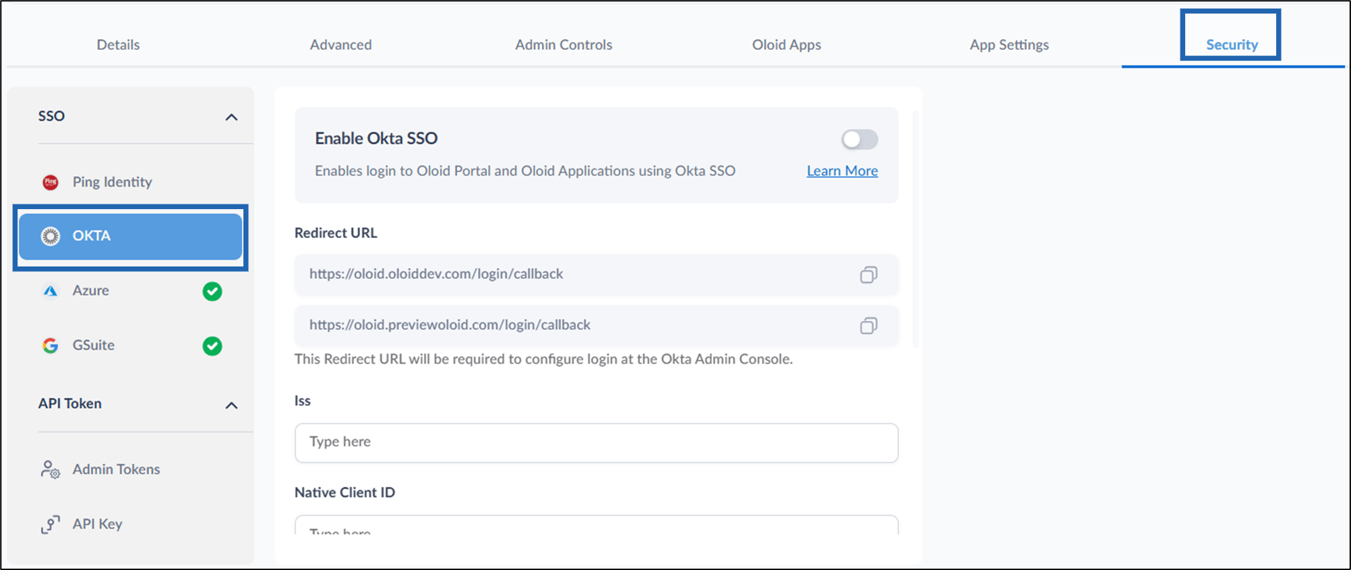
Task: Click the Native Client ID input field
Action: click(x=596, y=525)
